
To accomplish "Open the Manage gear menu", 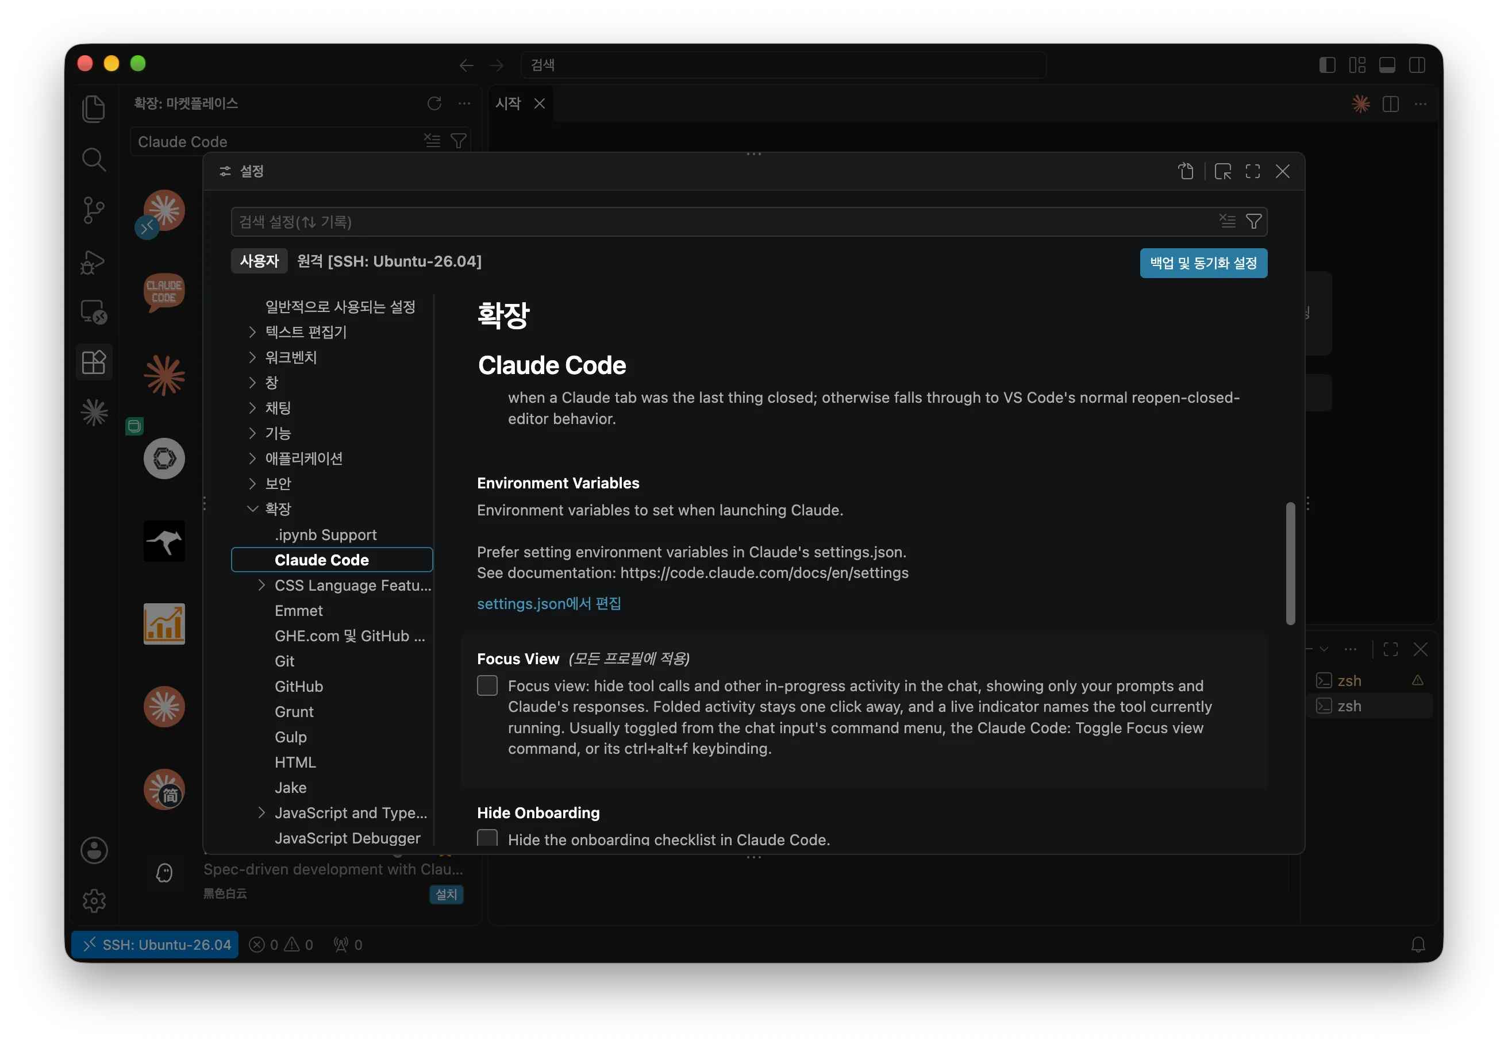I will point(94,900).
